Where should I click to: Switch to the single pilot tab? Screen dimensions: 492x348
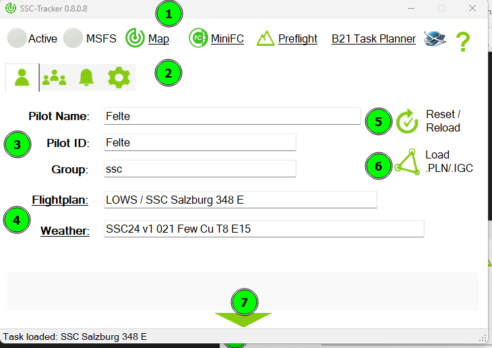point(22,78)
